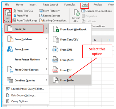Open the From Picture dropdown arrow

59,11
